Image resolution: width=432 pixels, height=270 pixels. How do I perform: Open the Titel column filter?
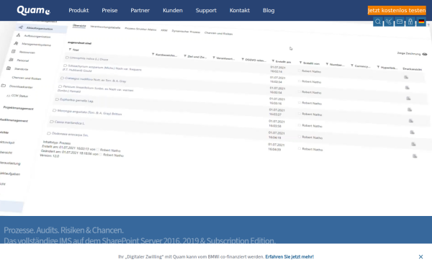point(70,49)
